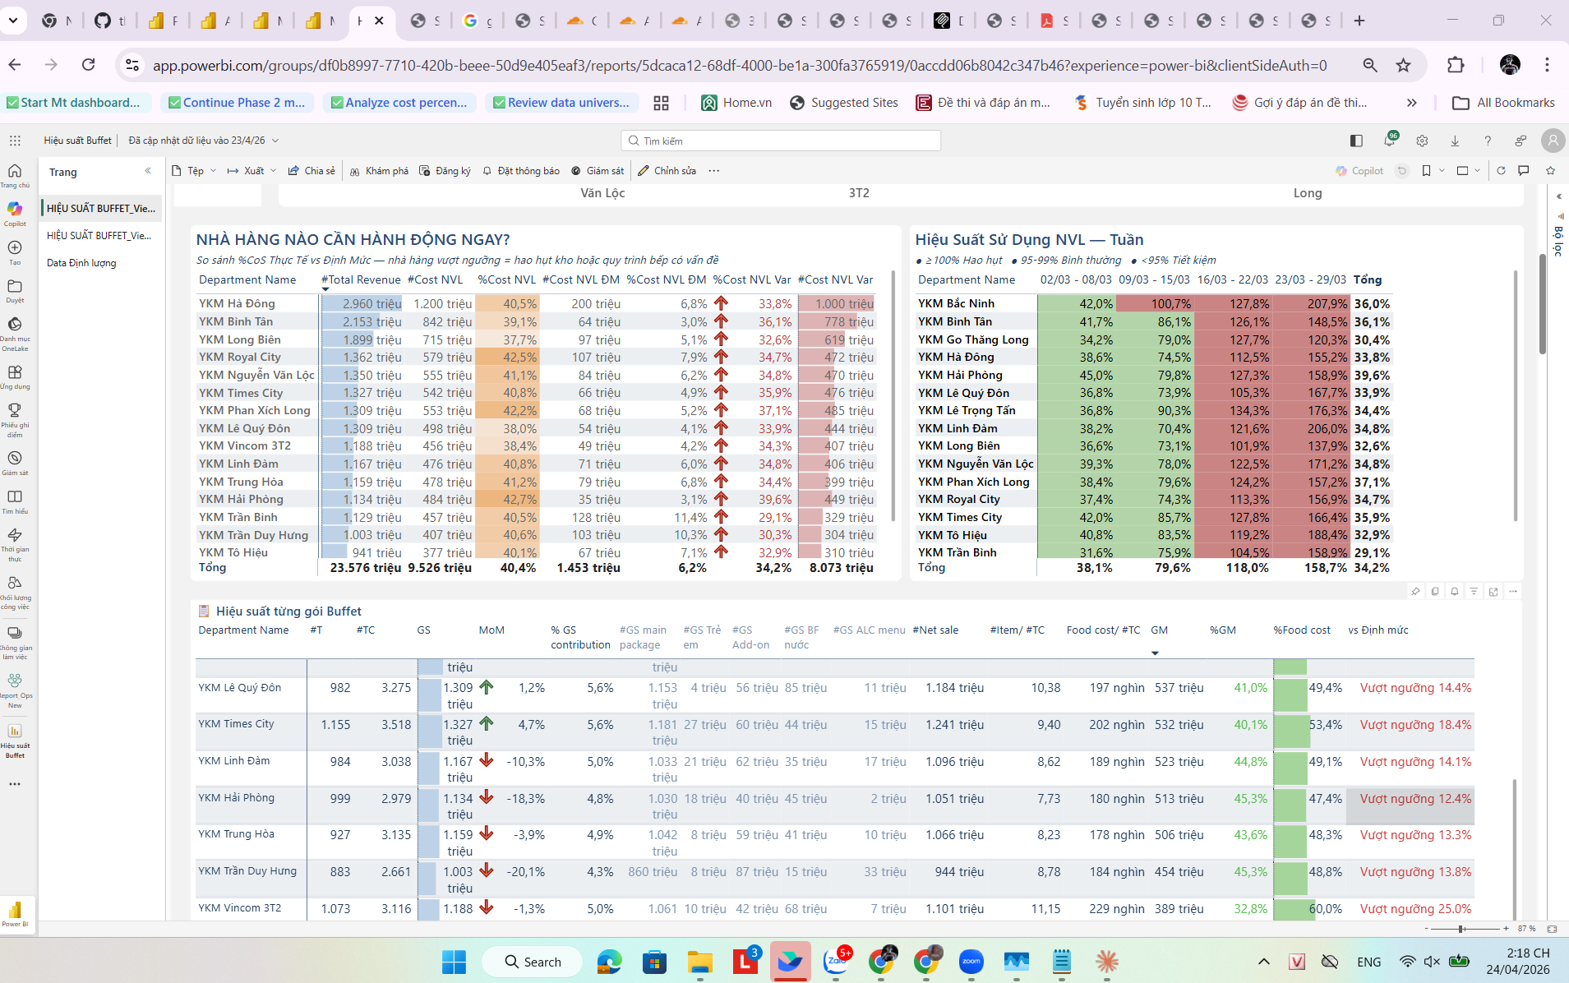Open the comments pane icon
1569x983 pixels.
pos(1524,171)
